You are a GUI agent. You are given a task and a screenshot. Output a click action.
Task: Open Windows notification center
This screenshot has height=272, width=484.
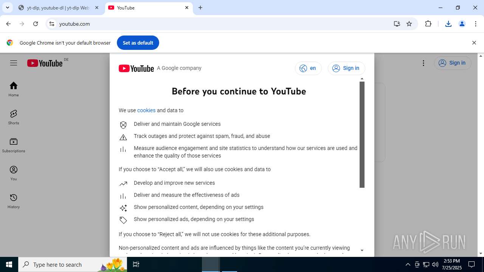(472, 264)
